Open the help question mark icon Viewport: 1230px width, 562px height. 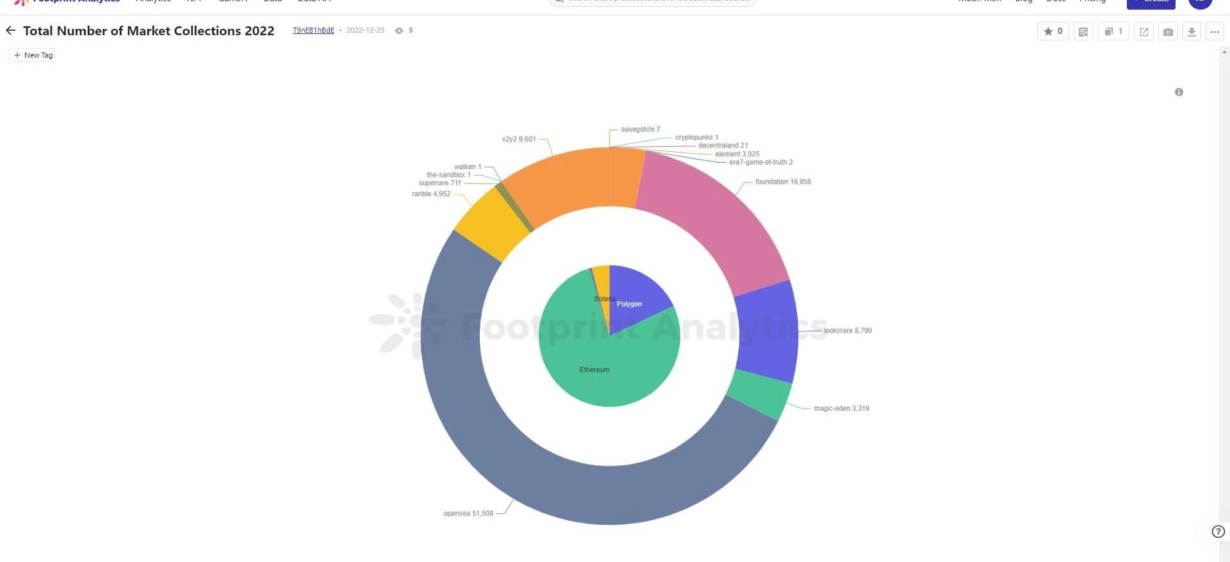pyautogui.click(x=1218, y=531)
